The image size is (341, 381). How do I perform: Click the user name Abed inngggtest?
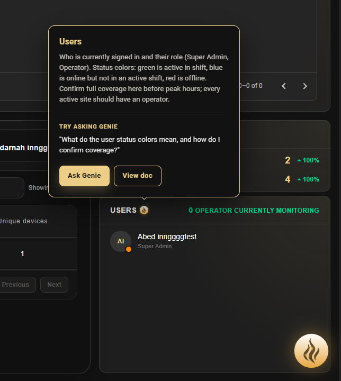(x=167, y=237)
